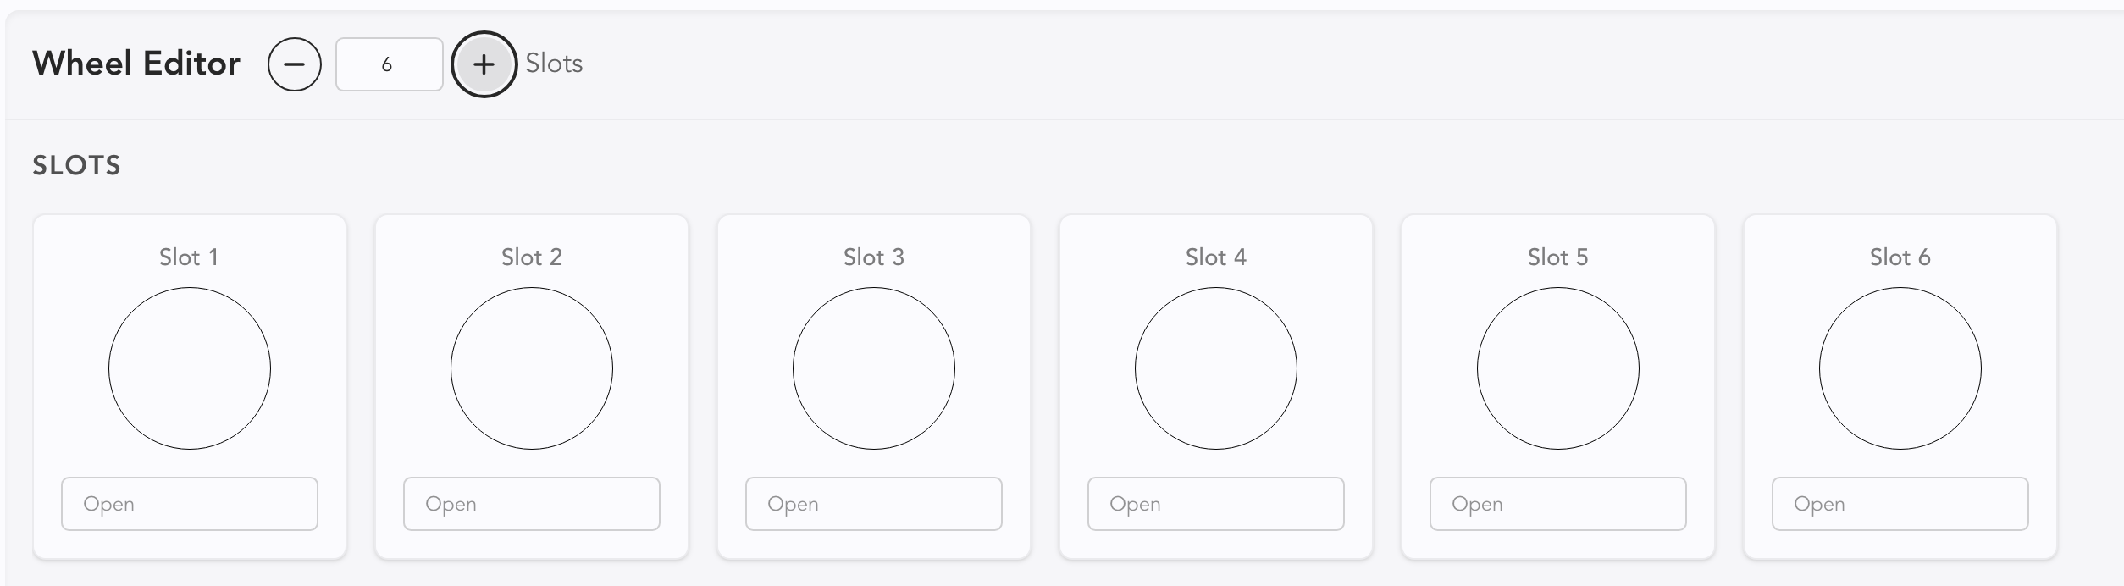Image resolution: width=2124 pixels, height=586 pixels.
Task: Click the SLOTS section label
Action: point(76,165)
